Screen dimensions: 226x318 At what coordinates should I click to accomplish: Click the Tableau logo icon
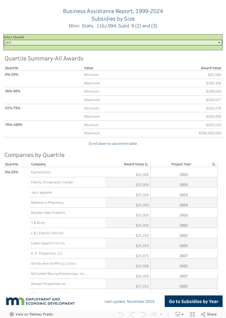(x=12, y=314)
